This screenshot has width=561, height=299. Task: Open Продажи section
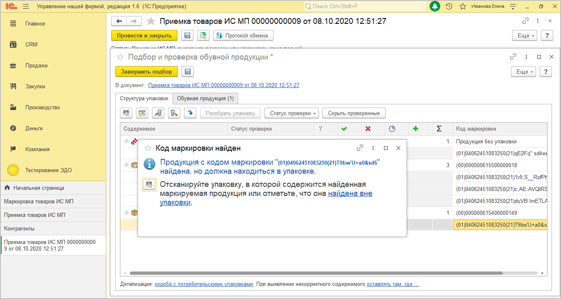53,65
